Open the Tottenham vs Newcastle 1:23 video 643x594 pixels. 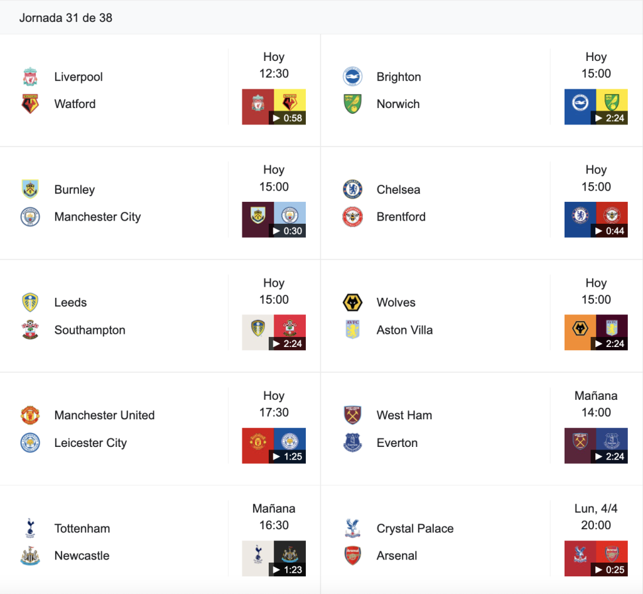tap(274, 559)
